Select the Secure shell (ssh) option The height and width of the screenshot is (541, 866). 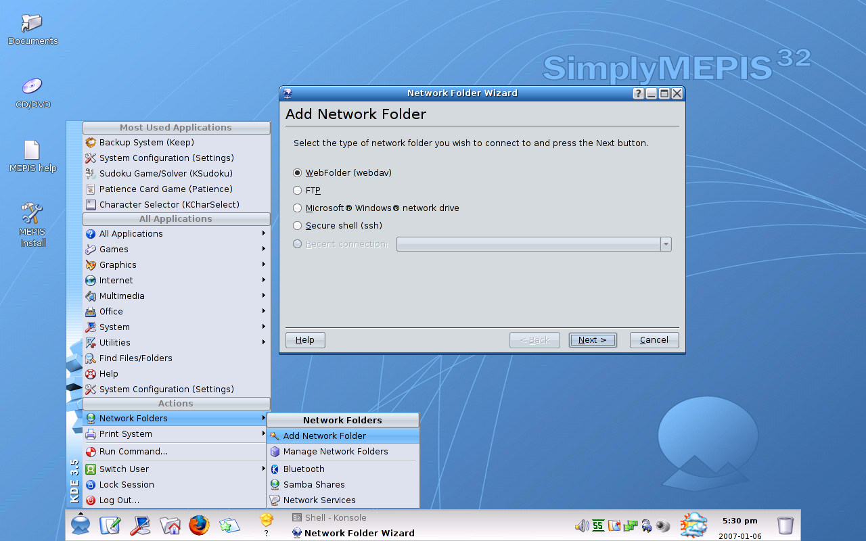tap(298, 226)
